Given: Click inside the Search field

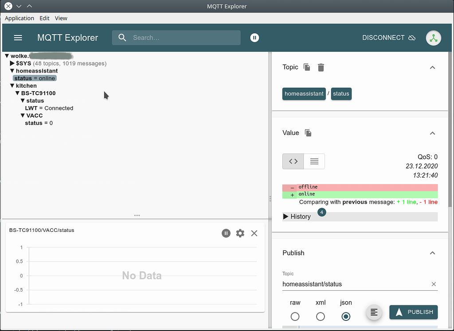Looking at the screenshot, I should click(x=177, y=38).
